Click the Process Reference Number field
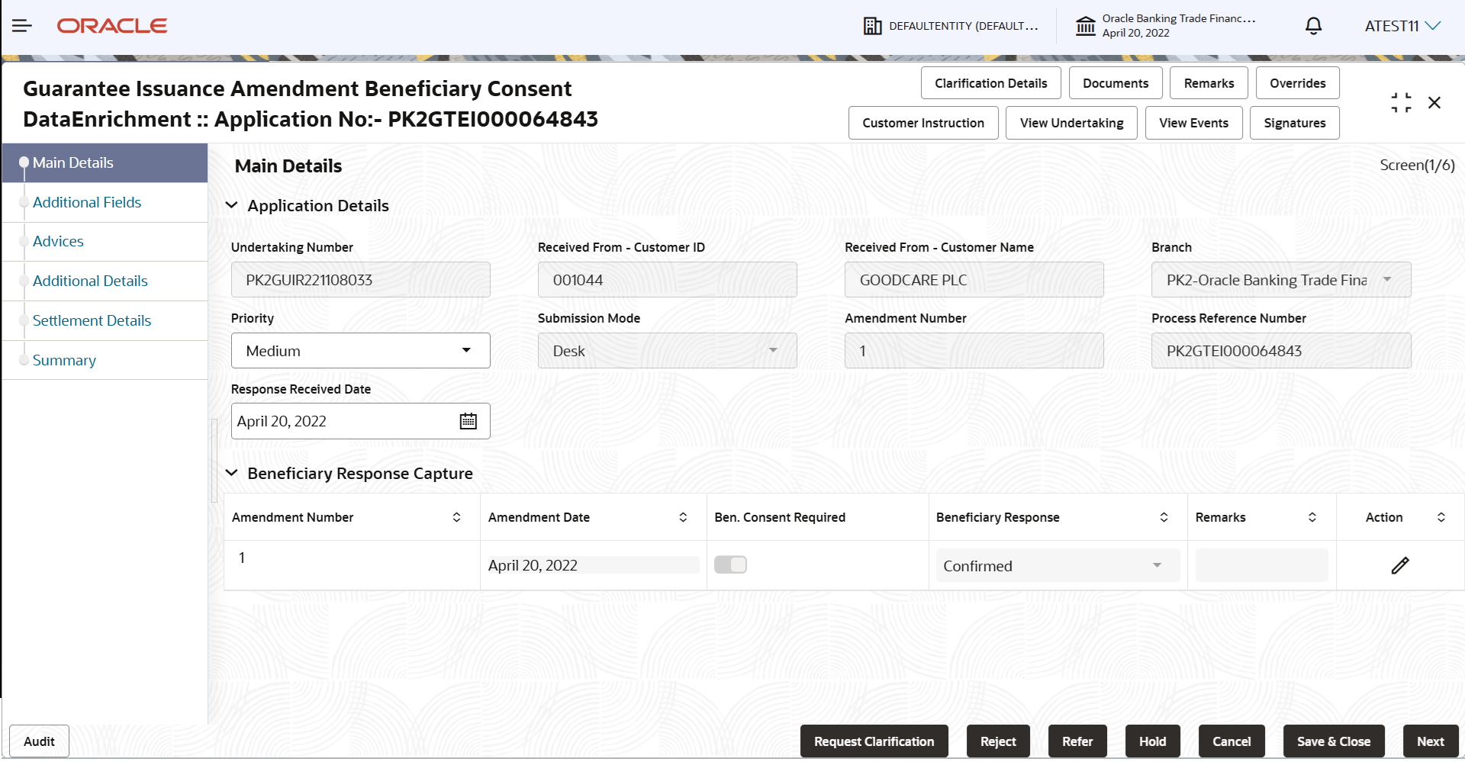 click(x=1281, y=351)
